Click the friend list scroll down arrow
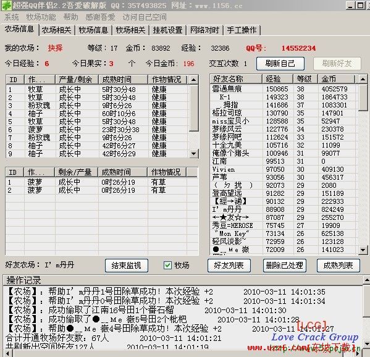This screenshot has width=370, height=357. 363,250
